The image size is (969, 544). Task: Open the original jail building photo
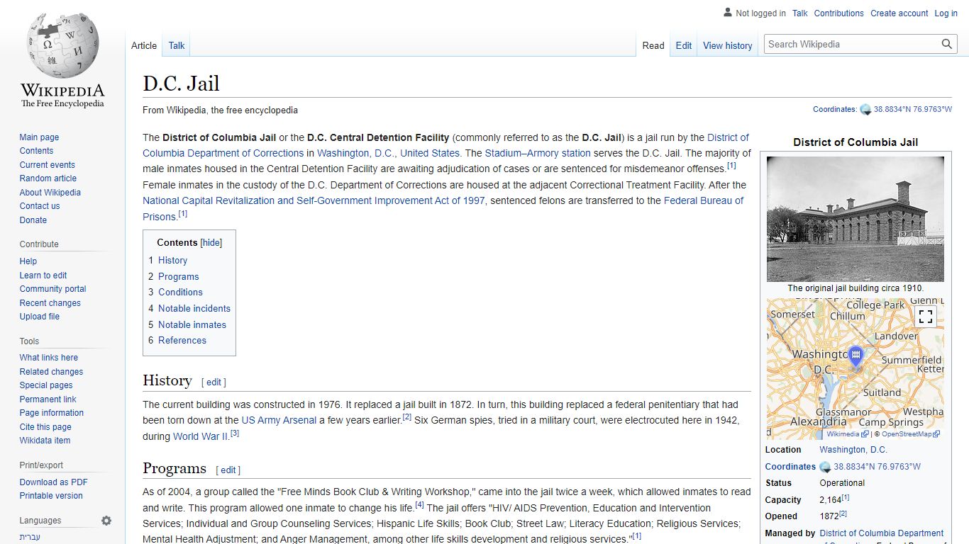(x=856, y=219)
